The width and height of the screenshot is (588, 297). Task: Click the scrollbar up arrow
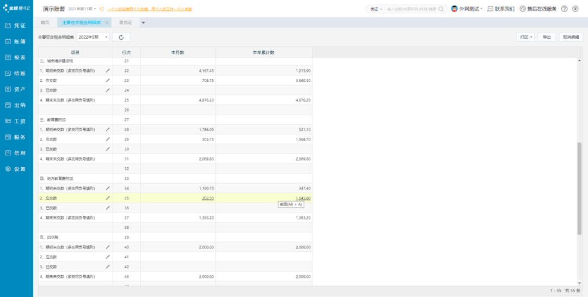(x=580, y=60)
